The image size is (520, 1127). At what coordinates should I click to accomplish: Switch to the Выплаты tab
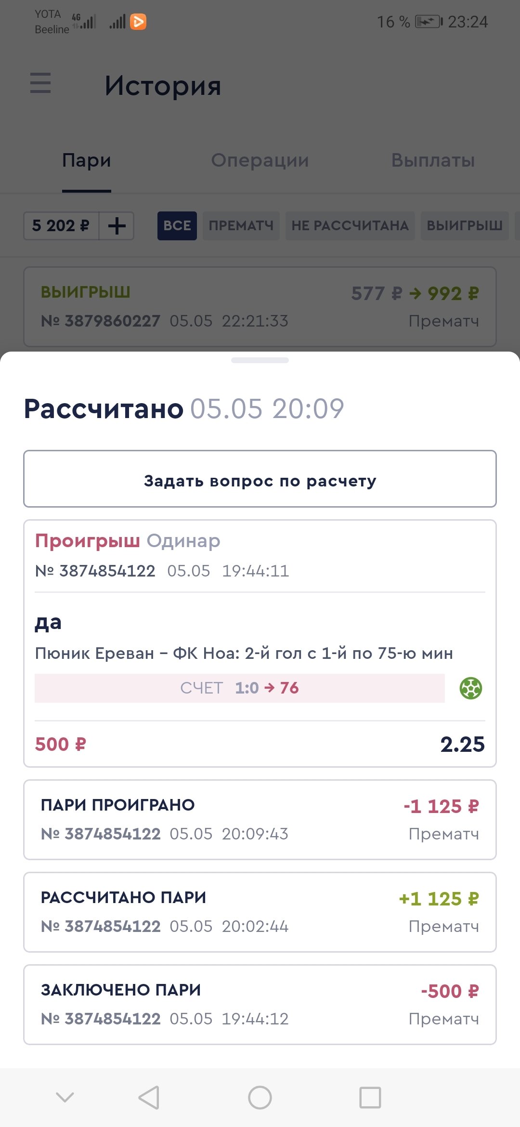tap(433, 160)
